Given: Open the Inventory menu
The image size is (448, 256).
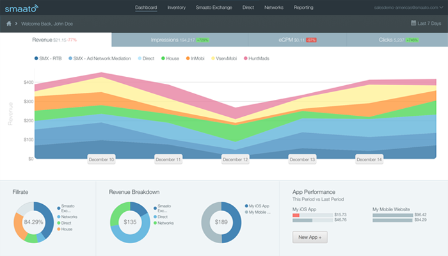Looking at the screenshot, I should pos(176,8).
